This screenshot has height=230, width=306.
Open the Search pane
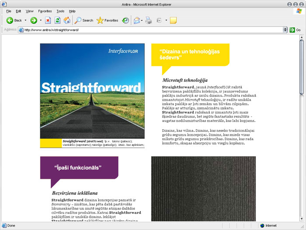coord(84,20)
